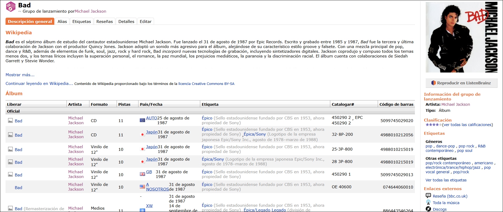
Task: Open Épica/Legado Legado label link
Action: [265, 210]
